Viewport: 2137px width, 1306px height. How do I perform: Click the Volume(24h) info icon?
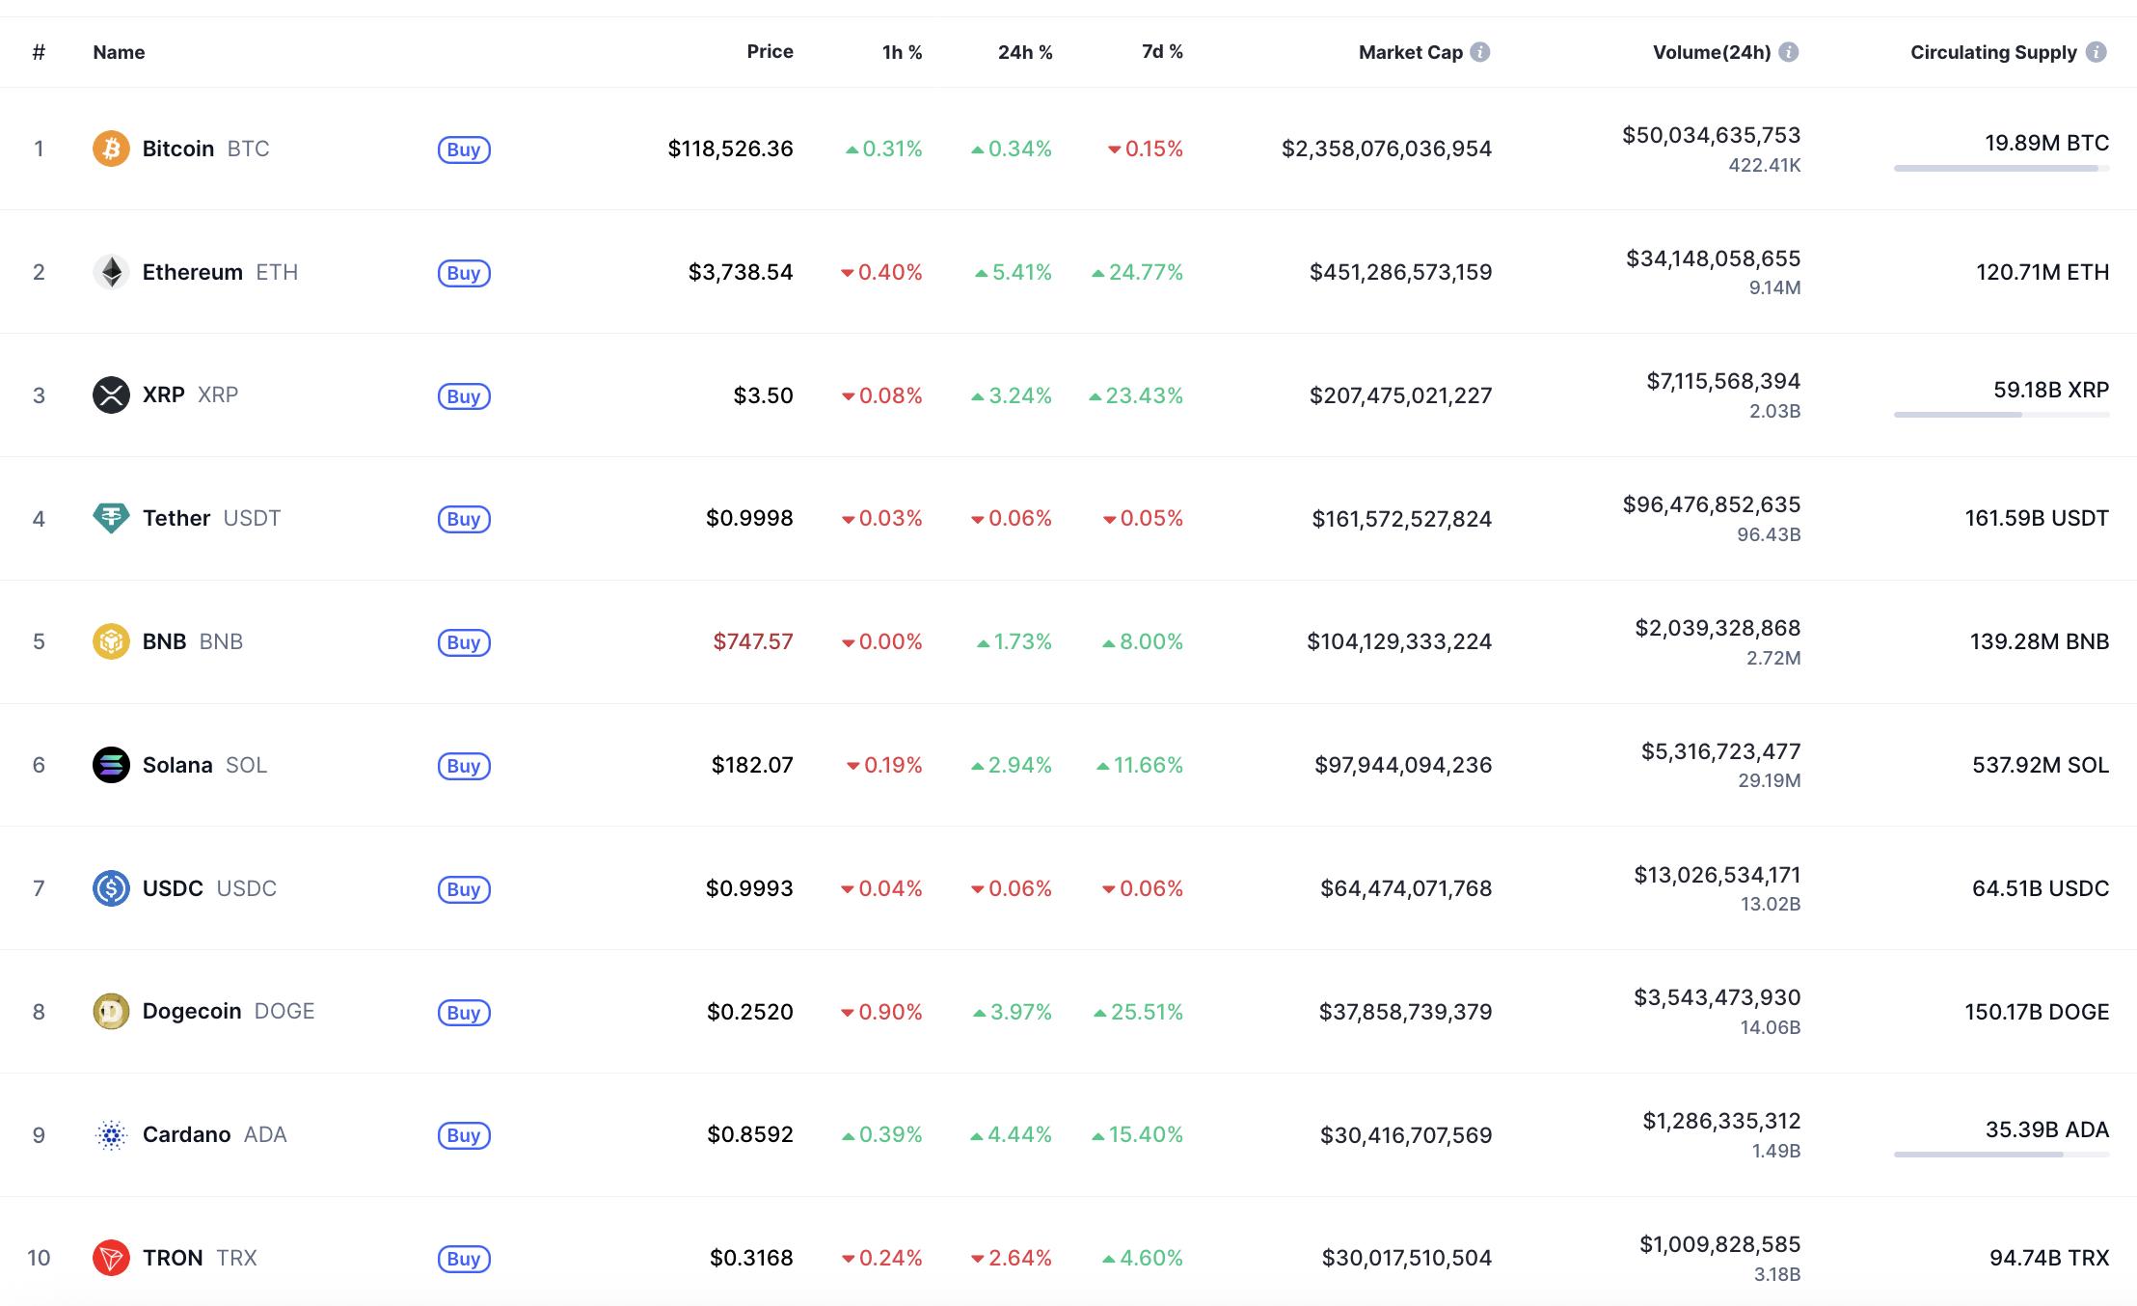(1789, 52)
